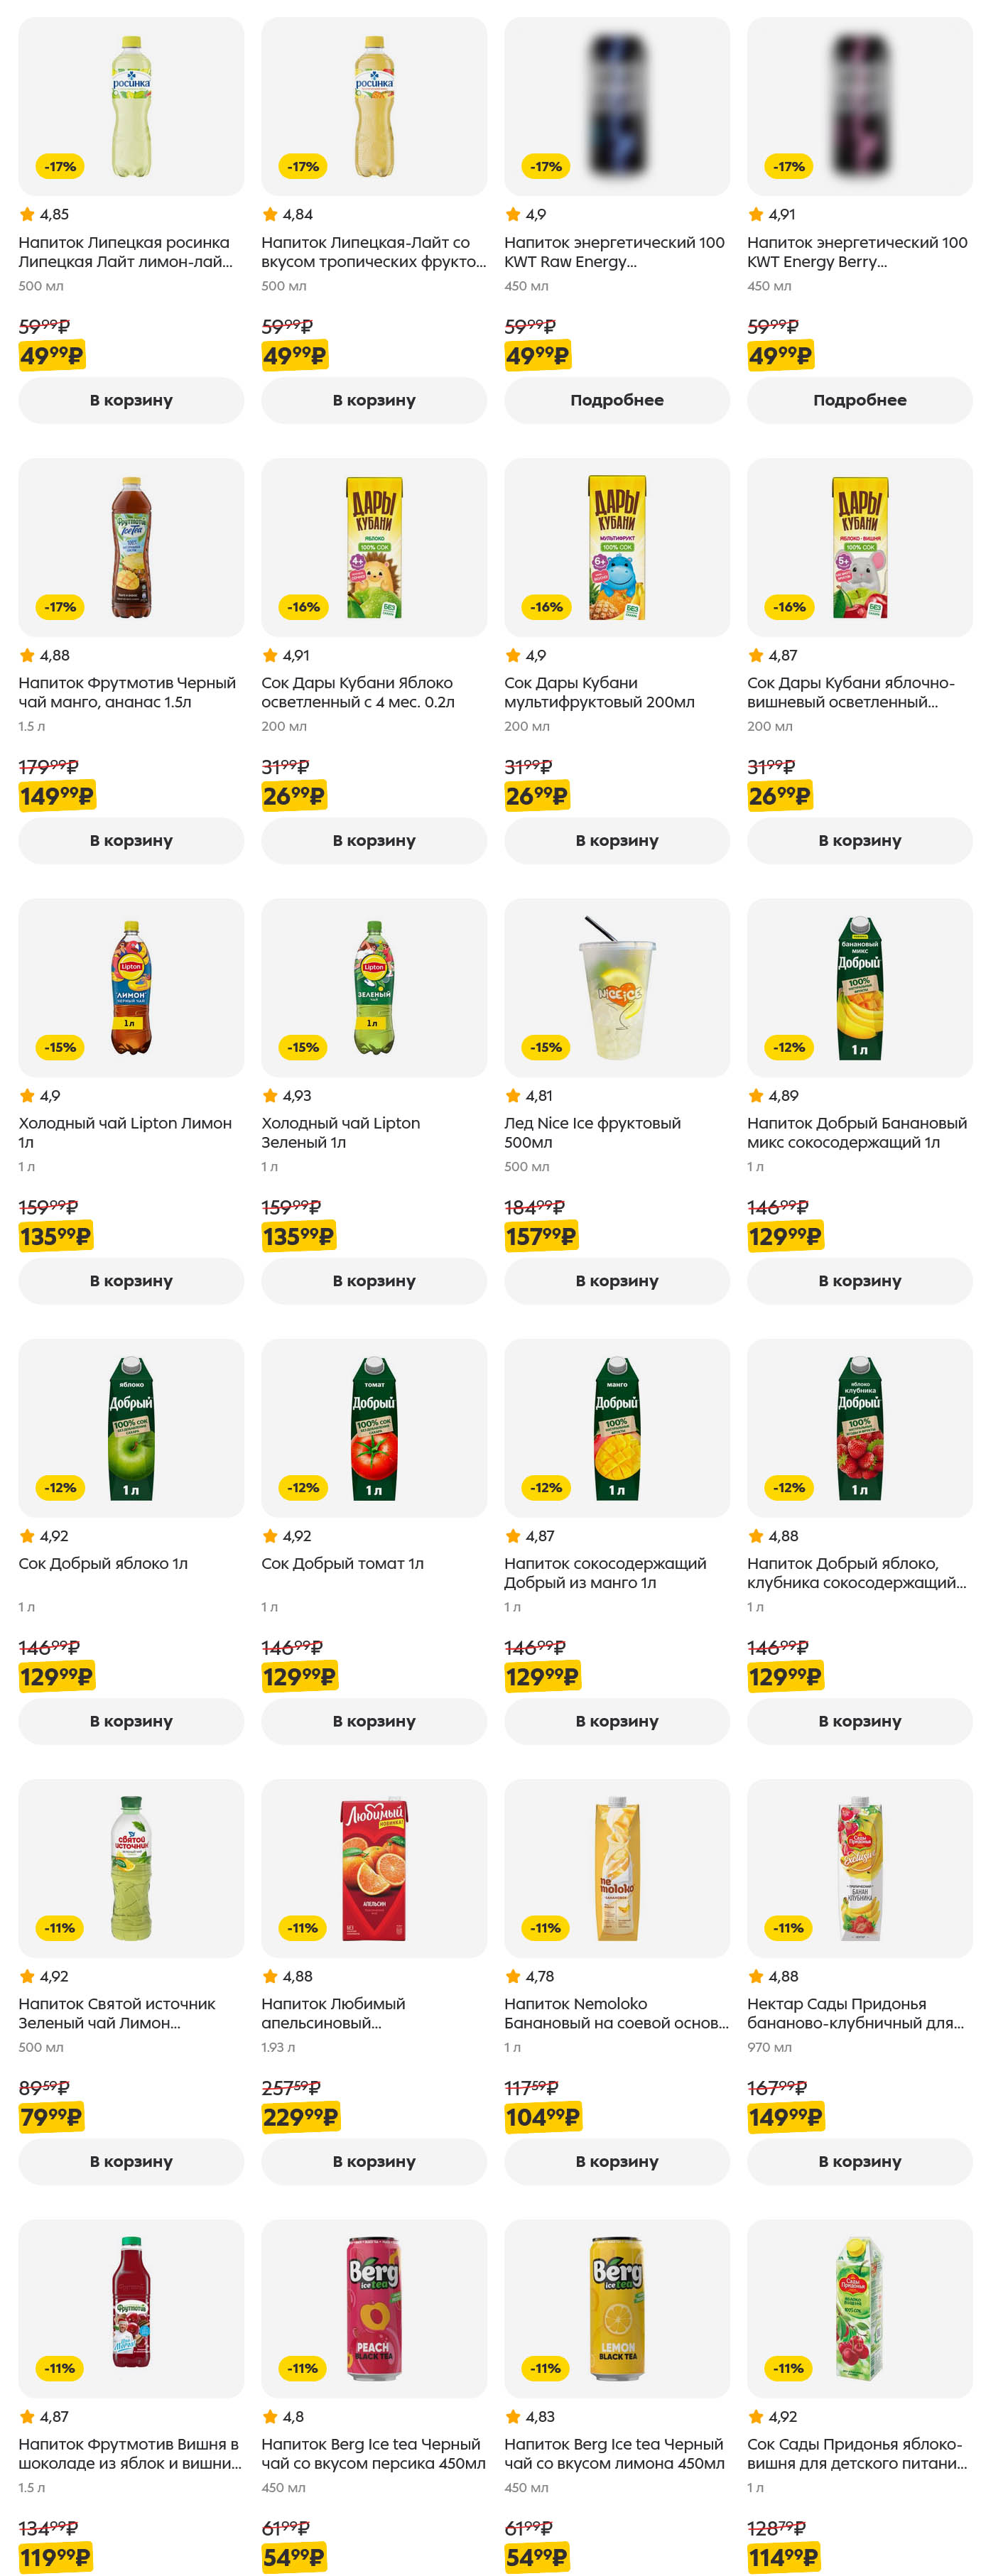Screen dimensions: 981x2576
Task: Open Святой источник Зеленый чай bottle image
Action: tap(131, 1867)
